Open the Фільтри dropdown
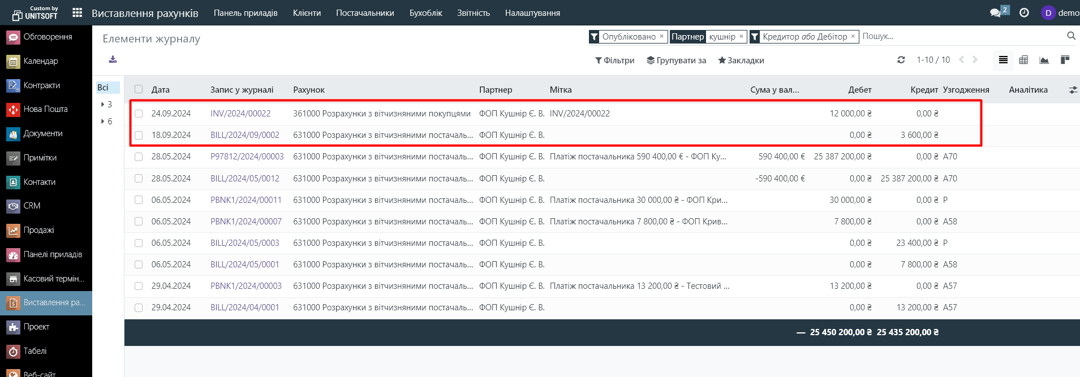The height and width of the screenshot is (377, 1080). (614, 60)
